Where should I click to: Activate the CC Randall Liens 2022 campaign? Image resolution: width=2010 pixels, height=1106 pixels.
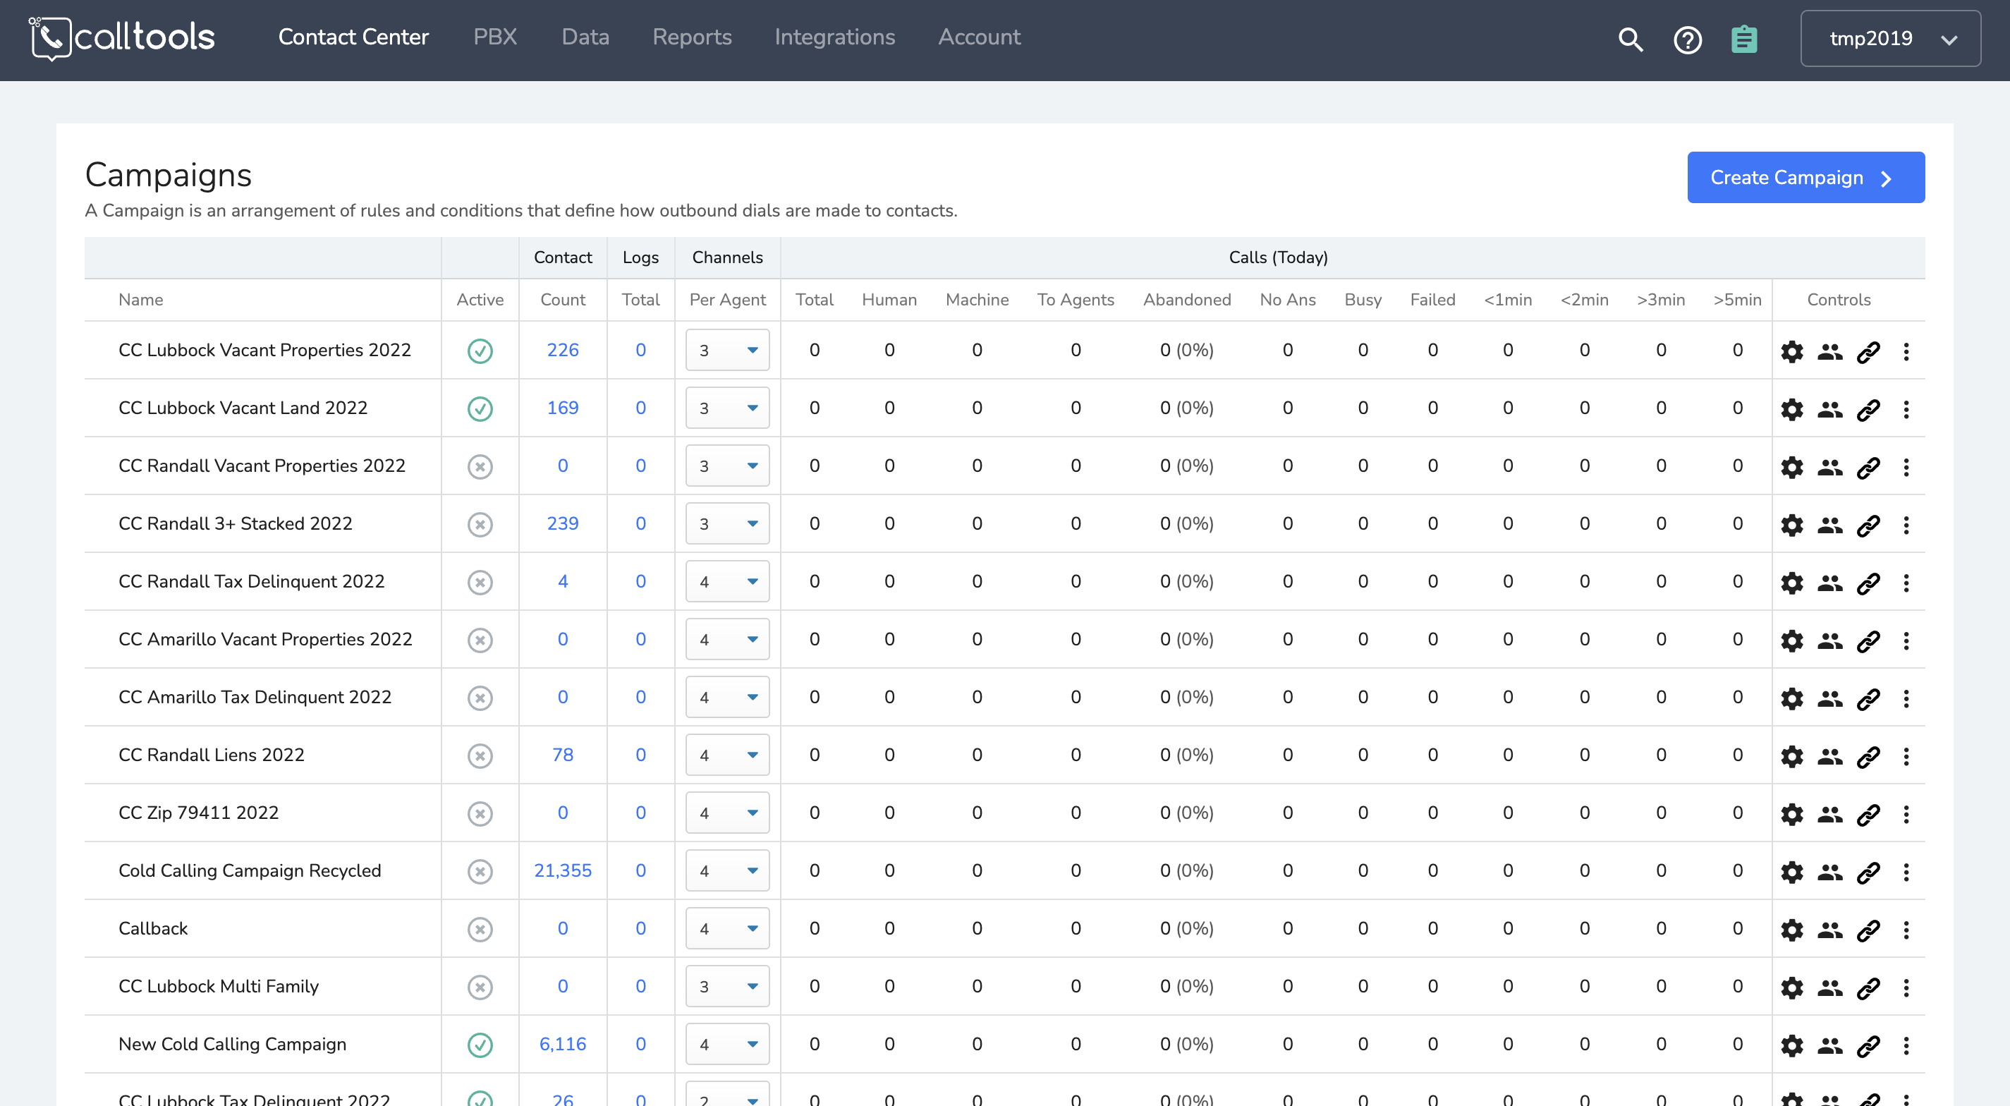480,755
